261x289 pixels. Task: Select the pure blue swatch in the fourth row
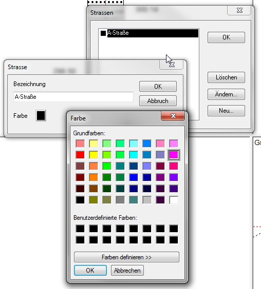click(134, 177)
